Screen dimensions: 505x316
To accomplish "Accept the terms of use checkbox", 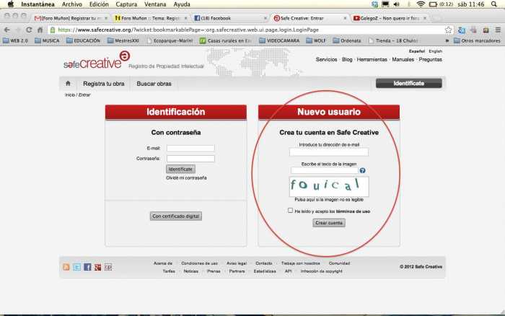I will (x=291, y=211).
